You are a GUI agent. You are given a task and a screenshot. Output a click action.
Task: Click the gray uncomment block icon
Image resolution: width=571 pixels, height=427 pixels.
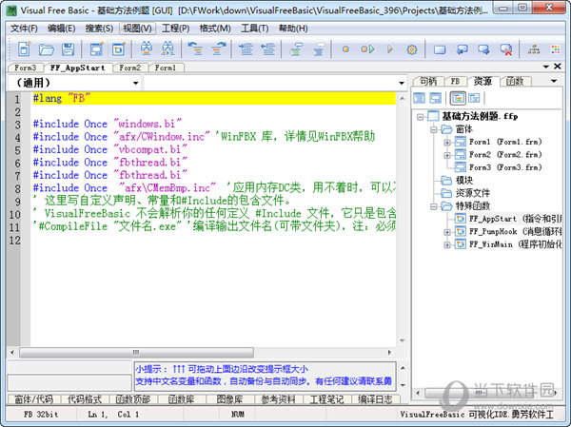(319, 49)
